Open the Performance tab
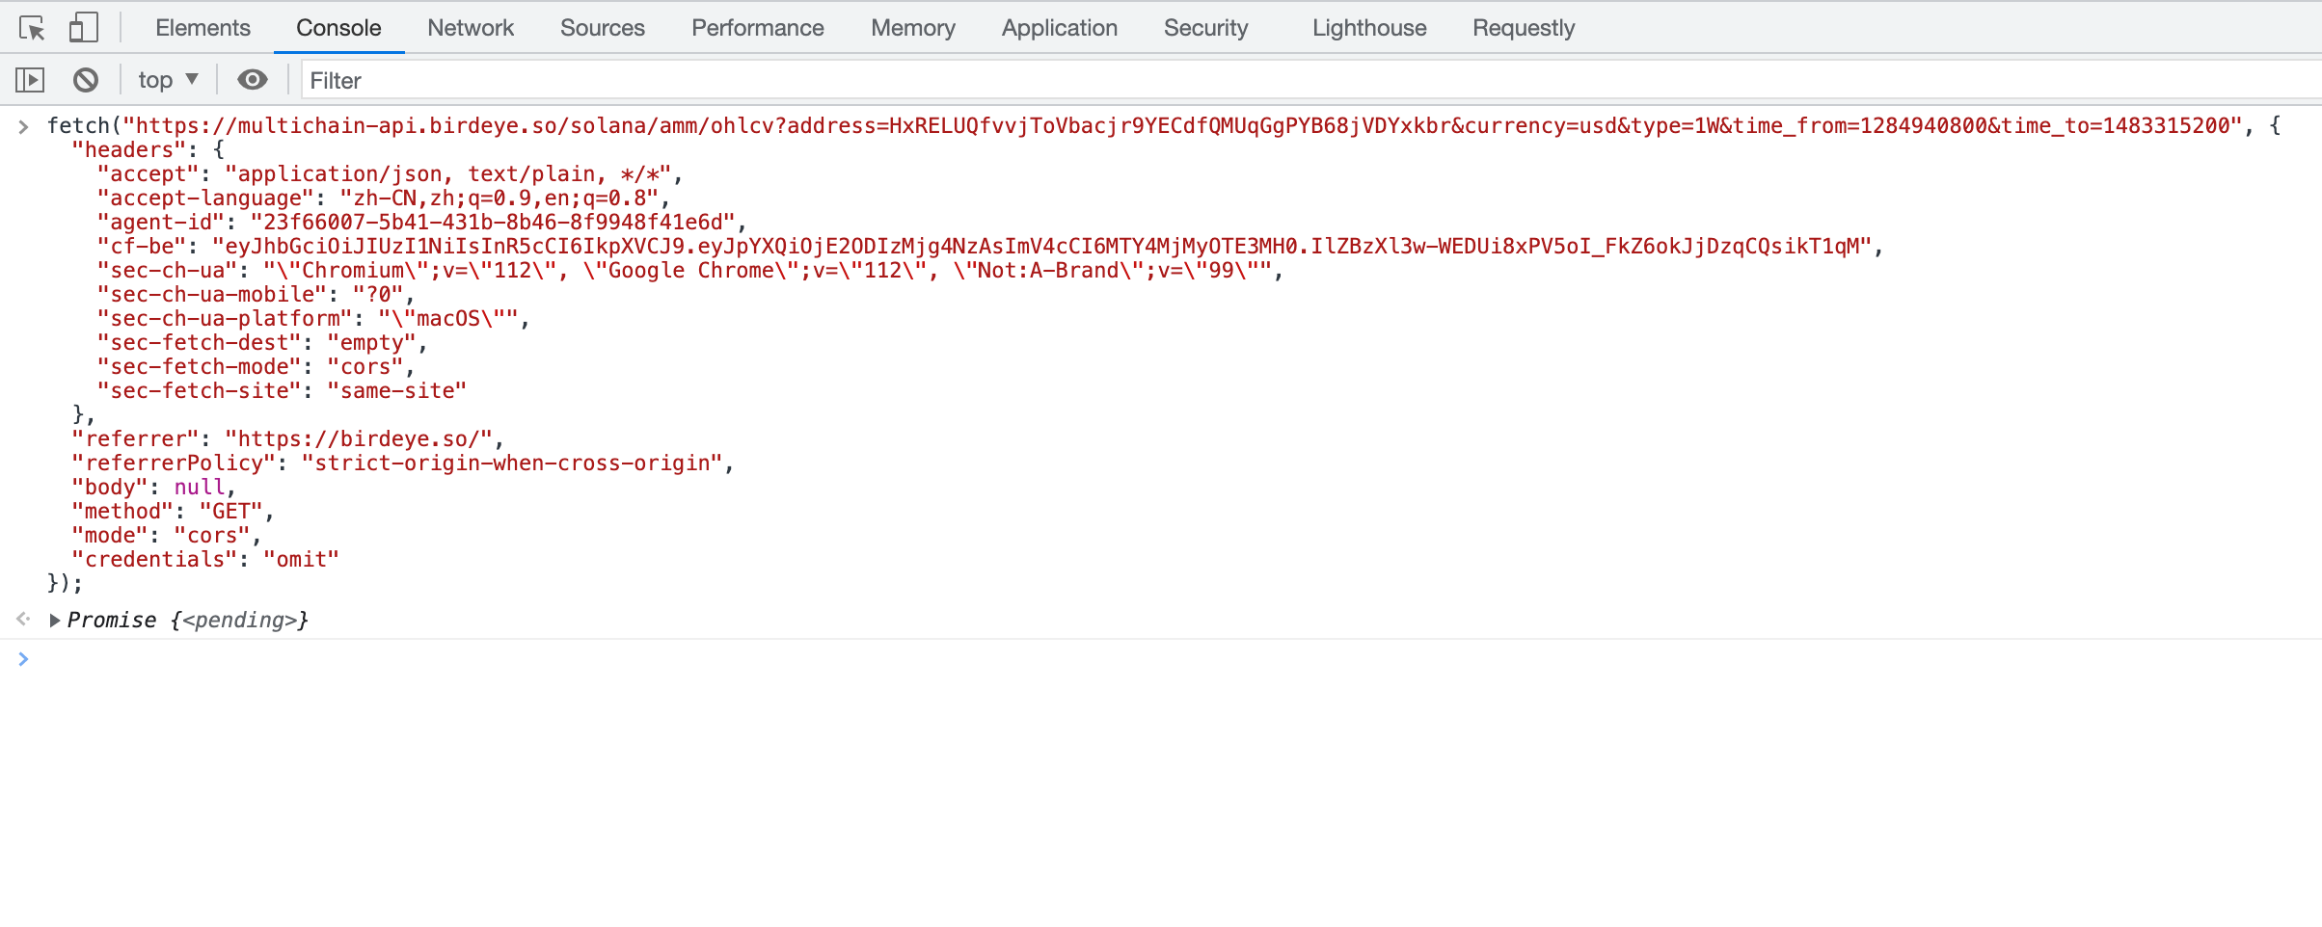The width and height of the screenshot is (2322, 927). pos(757,29)
